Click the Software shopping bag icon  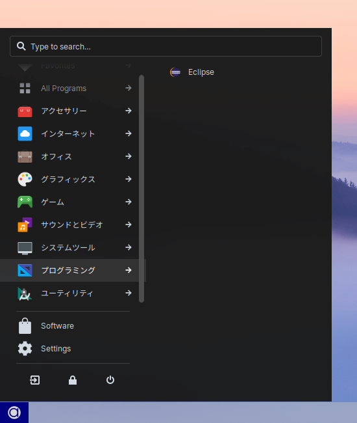tap(25, 326)
